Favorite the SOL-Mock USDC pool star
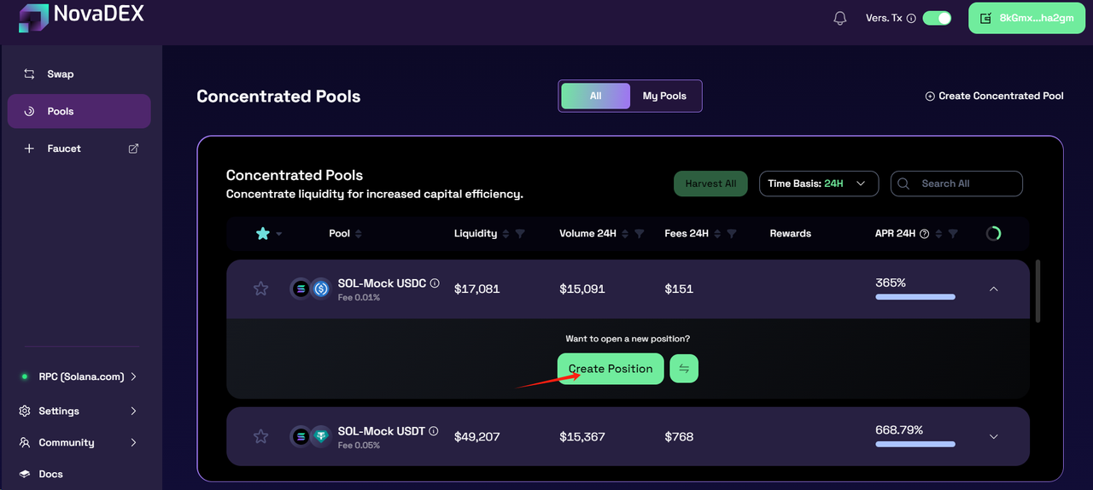 [261, 289]
